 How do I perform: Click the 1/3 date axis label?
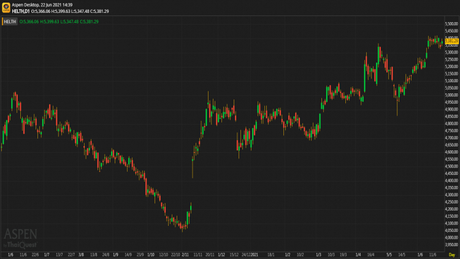pos(318,255)
